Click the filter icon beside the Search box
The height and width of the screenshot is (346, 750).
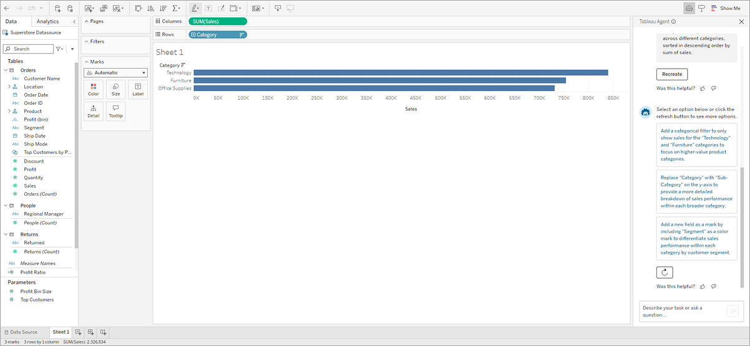click(59, 49)
